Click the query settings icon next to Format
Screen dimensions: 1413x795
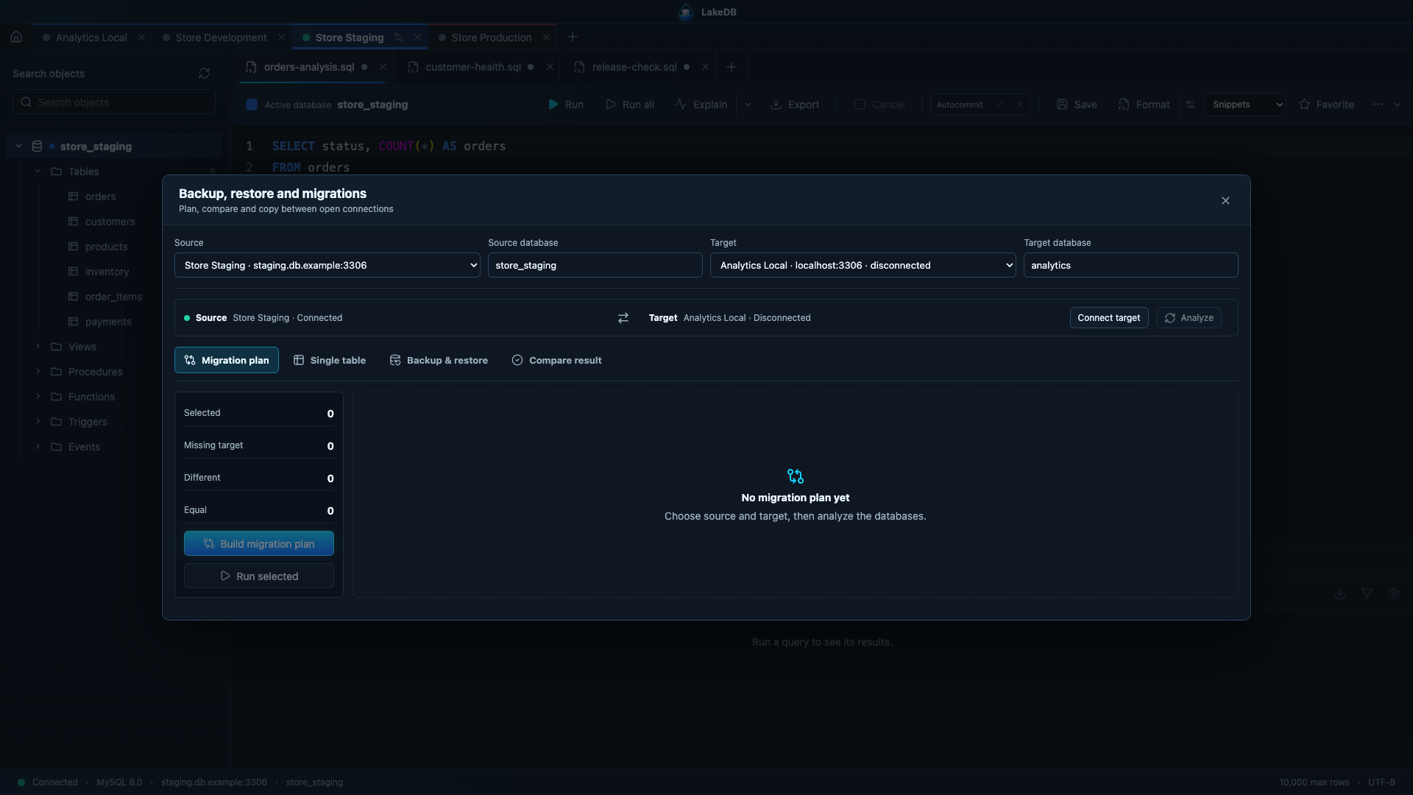(1190, 105)
